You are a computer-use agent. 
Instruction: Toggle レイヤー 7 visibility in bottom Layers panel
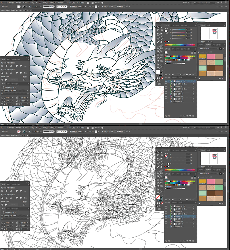click(x=166, y=211)
